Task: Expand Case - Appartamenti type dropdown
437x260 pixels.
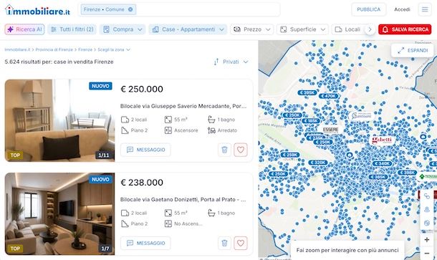Action: point(188,29)
